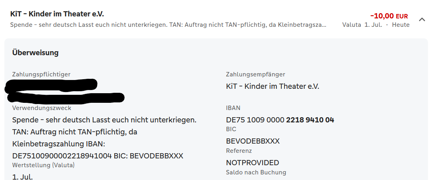430x180 pixels.
Task: Click the "1. Jul." value under Wertstellung
Action: [22, 176]
